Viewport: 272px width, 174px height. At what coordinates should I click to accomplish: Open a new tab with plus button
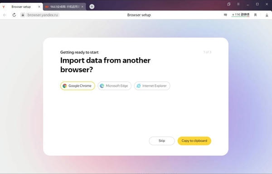pos(92,7)
